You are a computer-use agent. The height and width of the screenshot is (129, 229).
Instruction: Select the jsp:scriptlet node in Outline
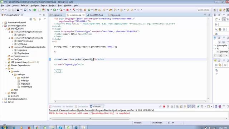click(222, 46)
